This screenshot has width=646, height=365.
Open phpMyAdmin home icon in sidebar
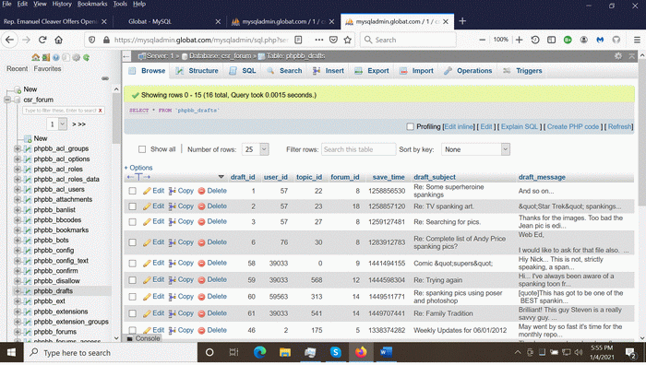tap(35, 57)
